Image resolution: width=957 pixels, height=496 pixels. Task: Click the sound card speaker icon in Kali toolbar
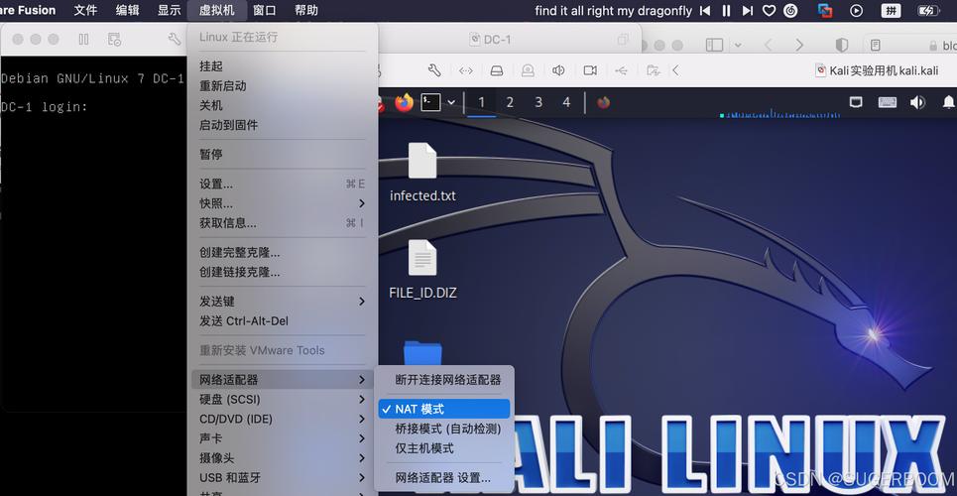(558, 70)
